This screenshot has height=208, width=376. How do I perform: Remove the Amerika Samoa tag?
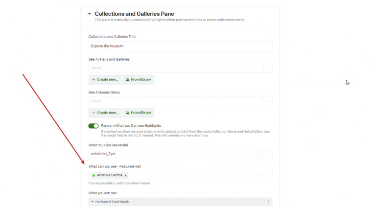[x=126, y=175]
